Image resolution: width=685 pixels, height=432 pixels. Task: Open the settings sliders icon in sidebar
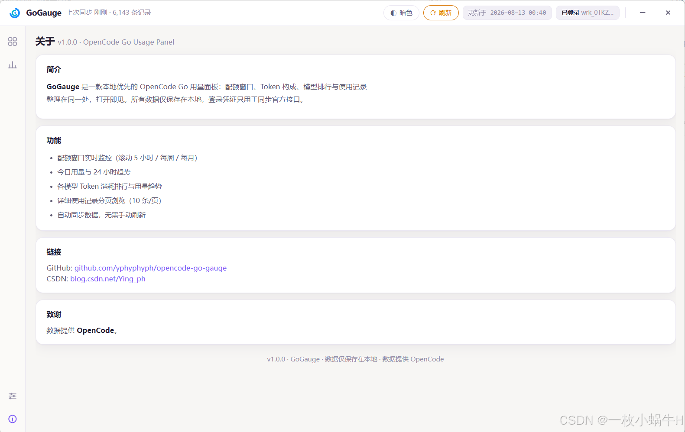point(13,396)
